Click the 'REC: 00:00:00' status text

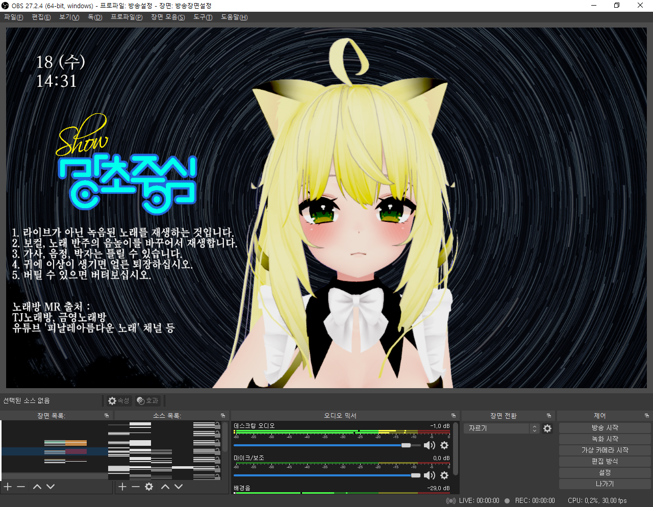click(x=535, y=501)
